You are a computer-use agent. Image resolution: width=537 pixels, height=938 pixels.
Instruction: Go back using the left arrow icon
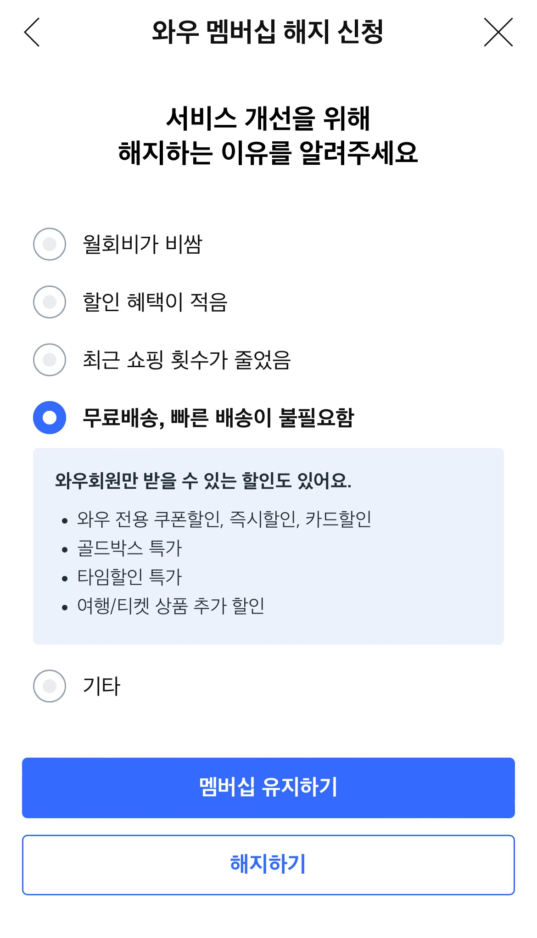(32, 32)
